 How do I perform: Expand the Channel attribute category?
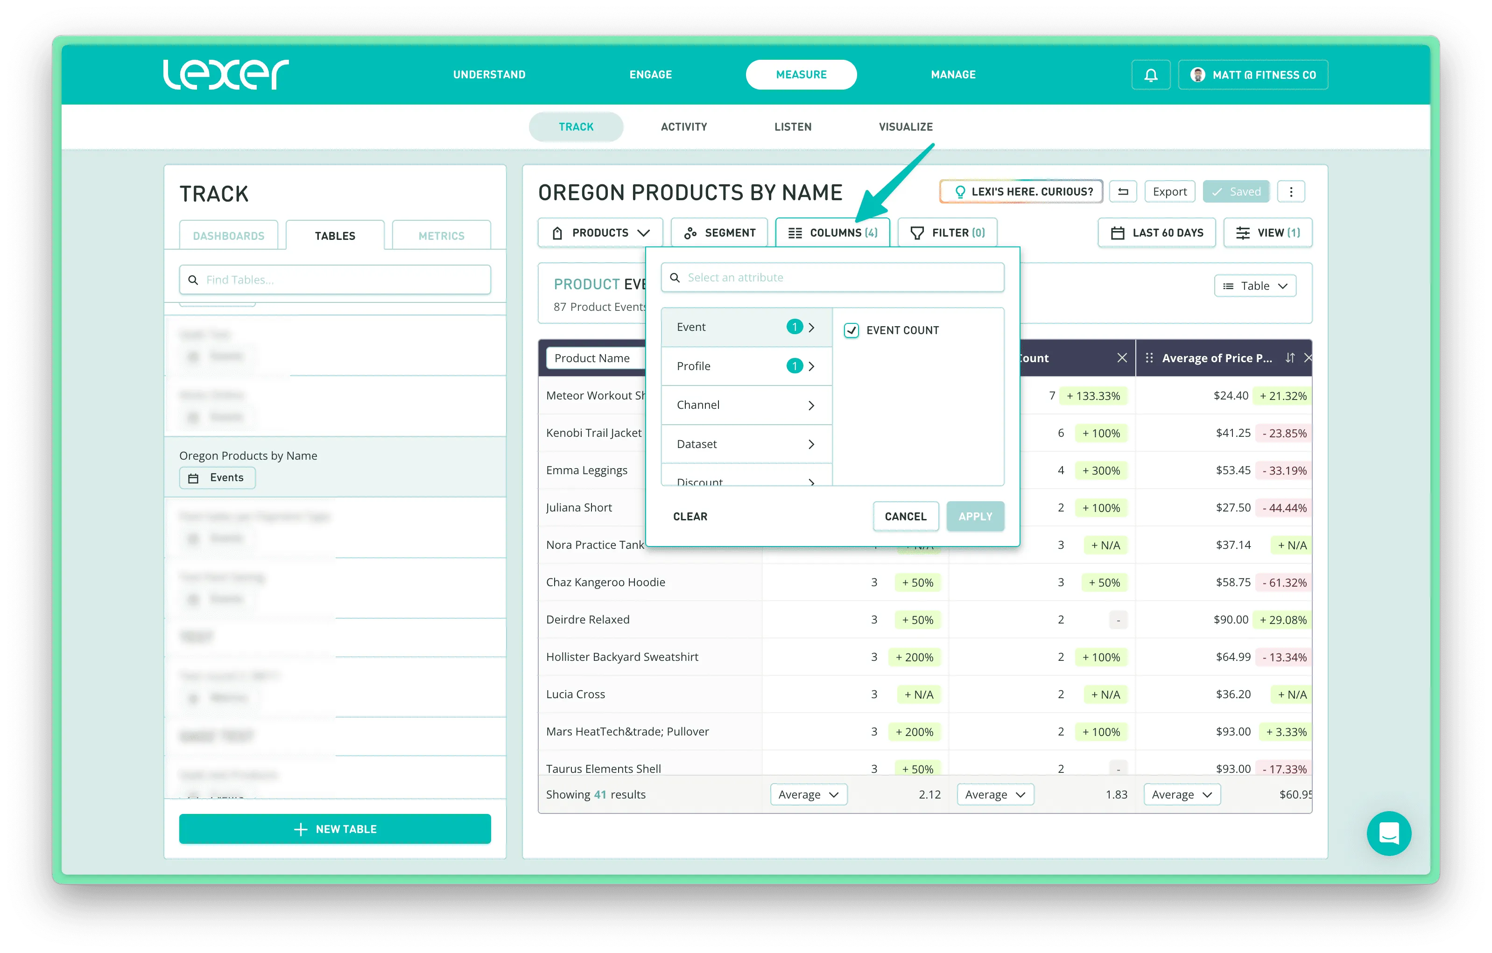[746, 405]
